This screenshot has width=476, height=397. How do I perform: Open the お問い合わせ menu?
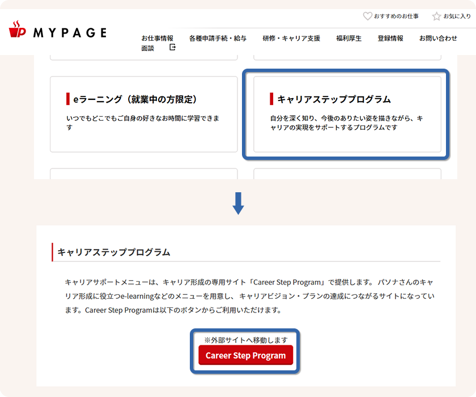click(438, 38)
